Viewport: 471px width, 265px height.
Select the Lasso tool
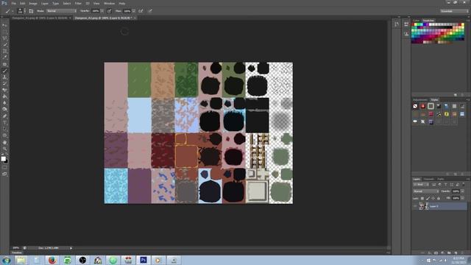tap(4, 38)
